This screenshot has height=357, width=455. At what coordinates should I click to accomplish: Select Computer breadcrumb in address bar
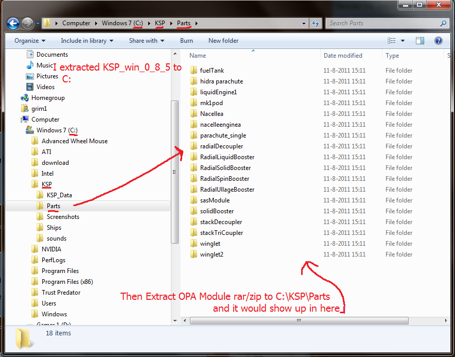(x=76, y=23)
